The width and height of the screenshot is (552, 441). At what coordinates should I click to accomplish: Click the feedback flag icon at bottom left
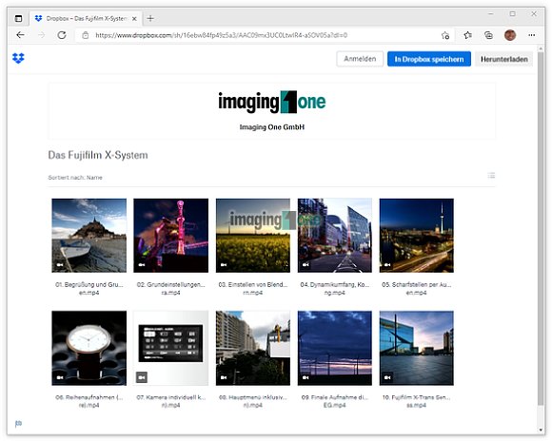[18, 423]
